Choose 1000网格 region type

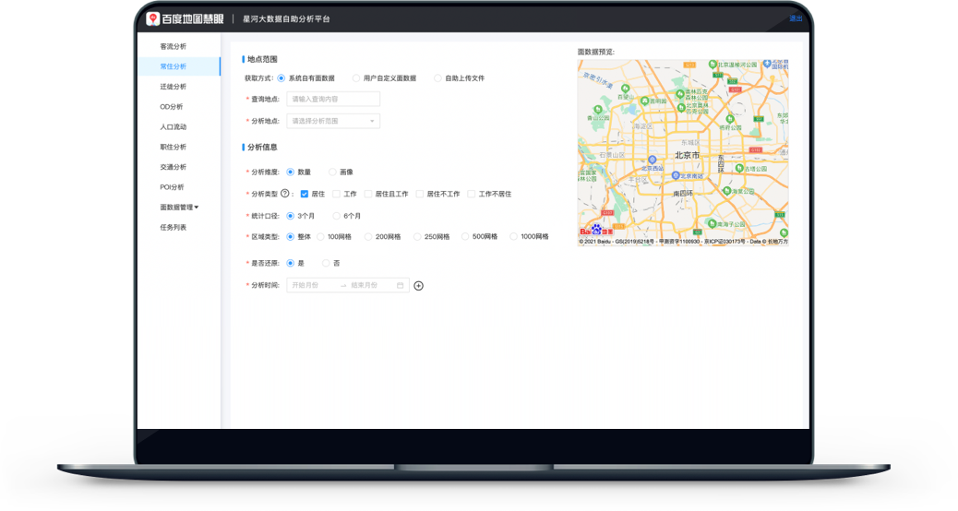pyautogui.click(x=513, y=237)
